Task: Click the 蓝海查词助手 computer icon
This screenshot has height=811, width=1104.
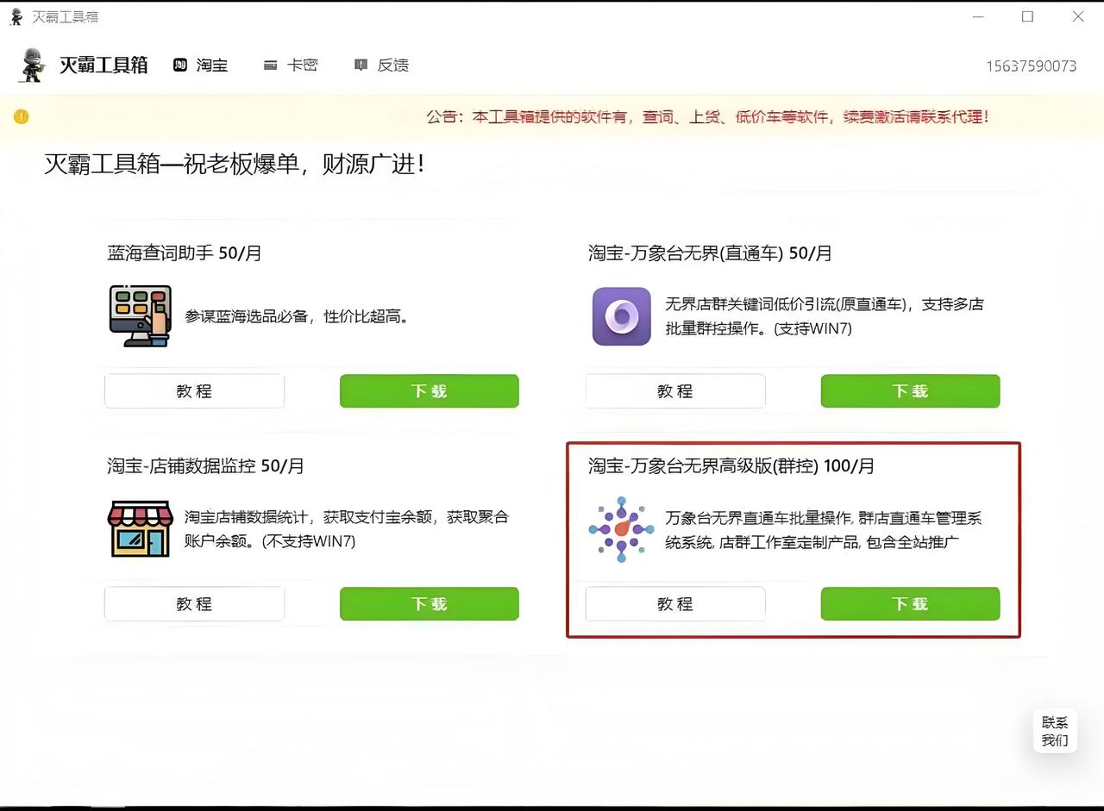Action: pos(140,316)
